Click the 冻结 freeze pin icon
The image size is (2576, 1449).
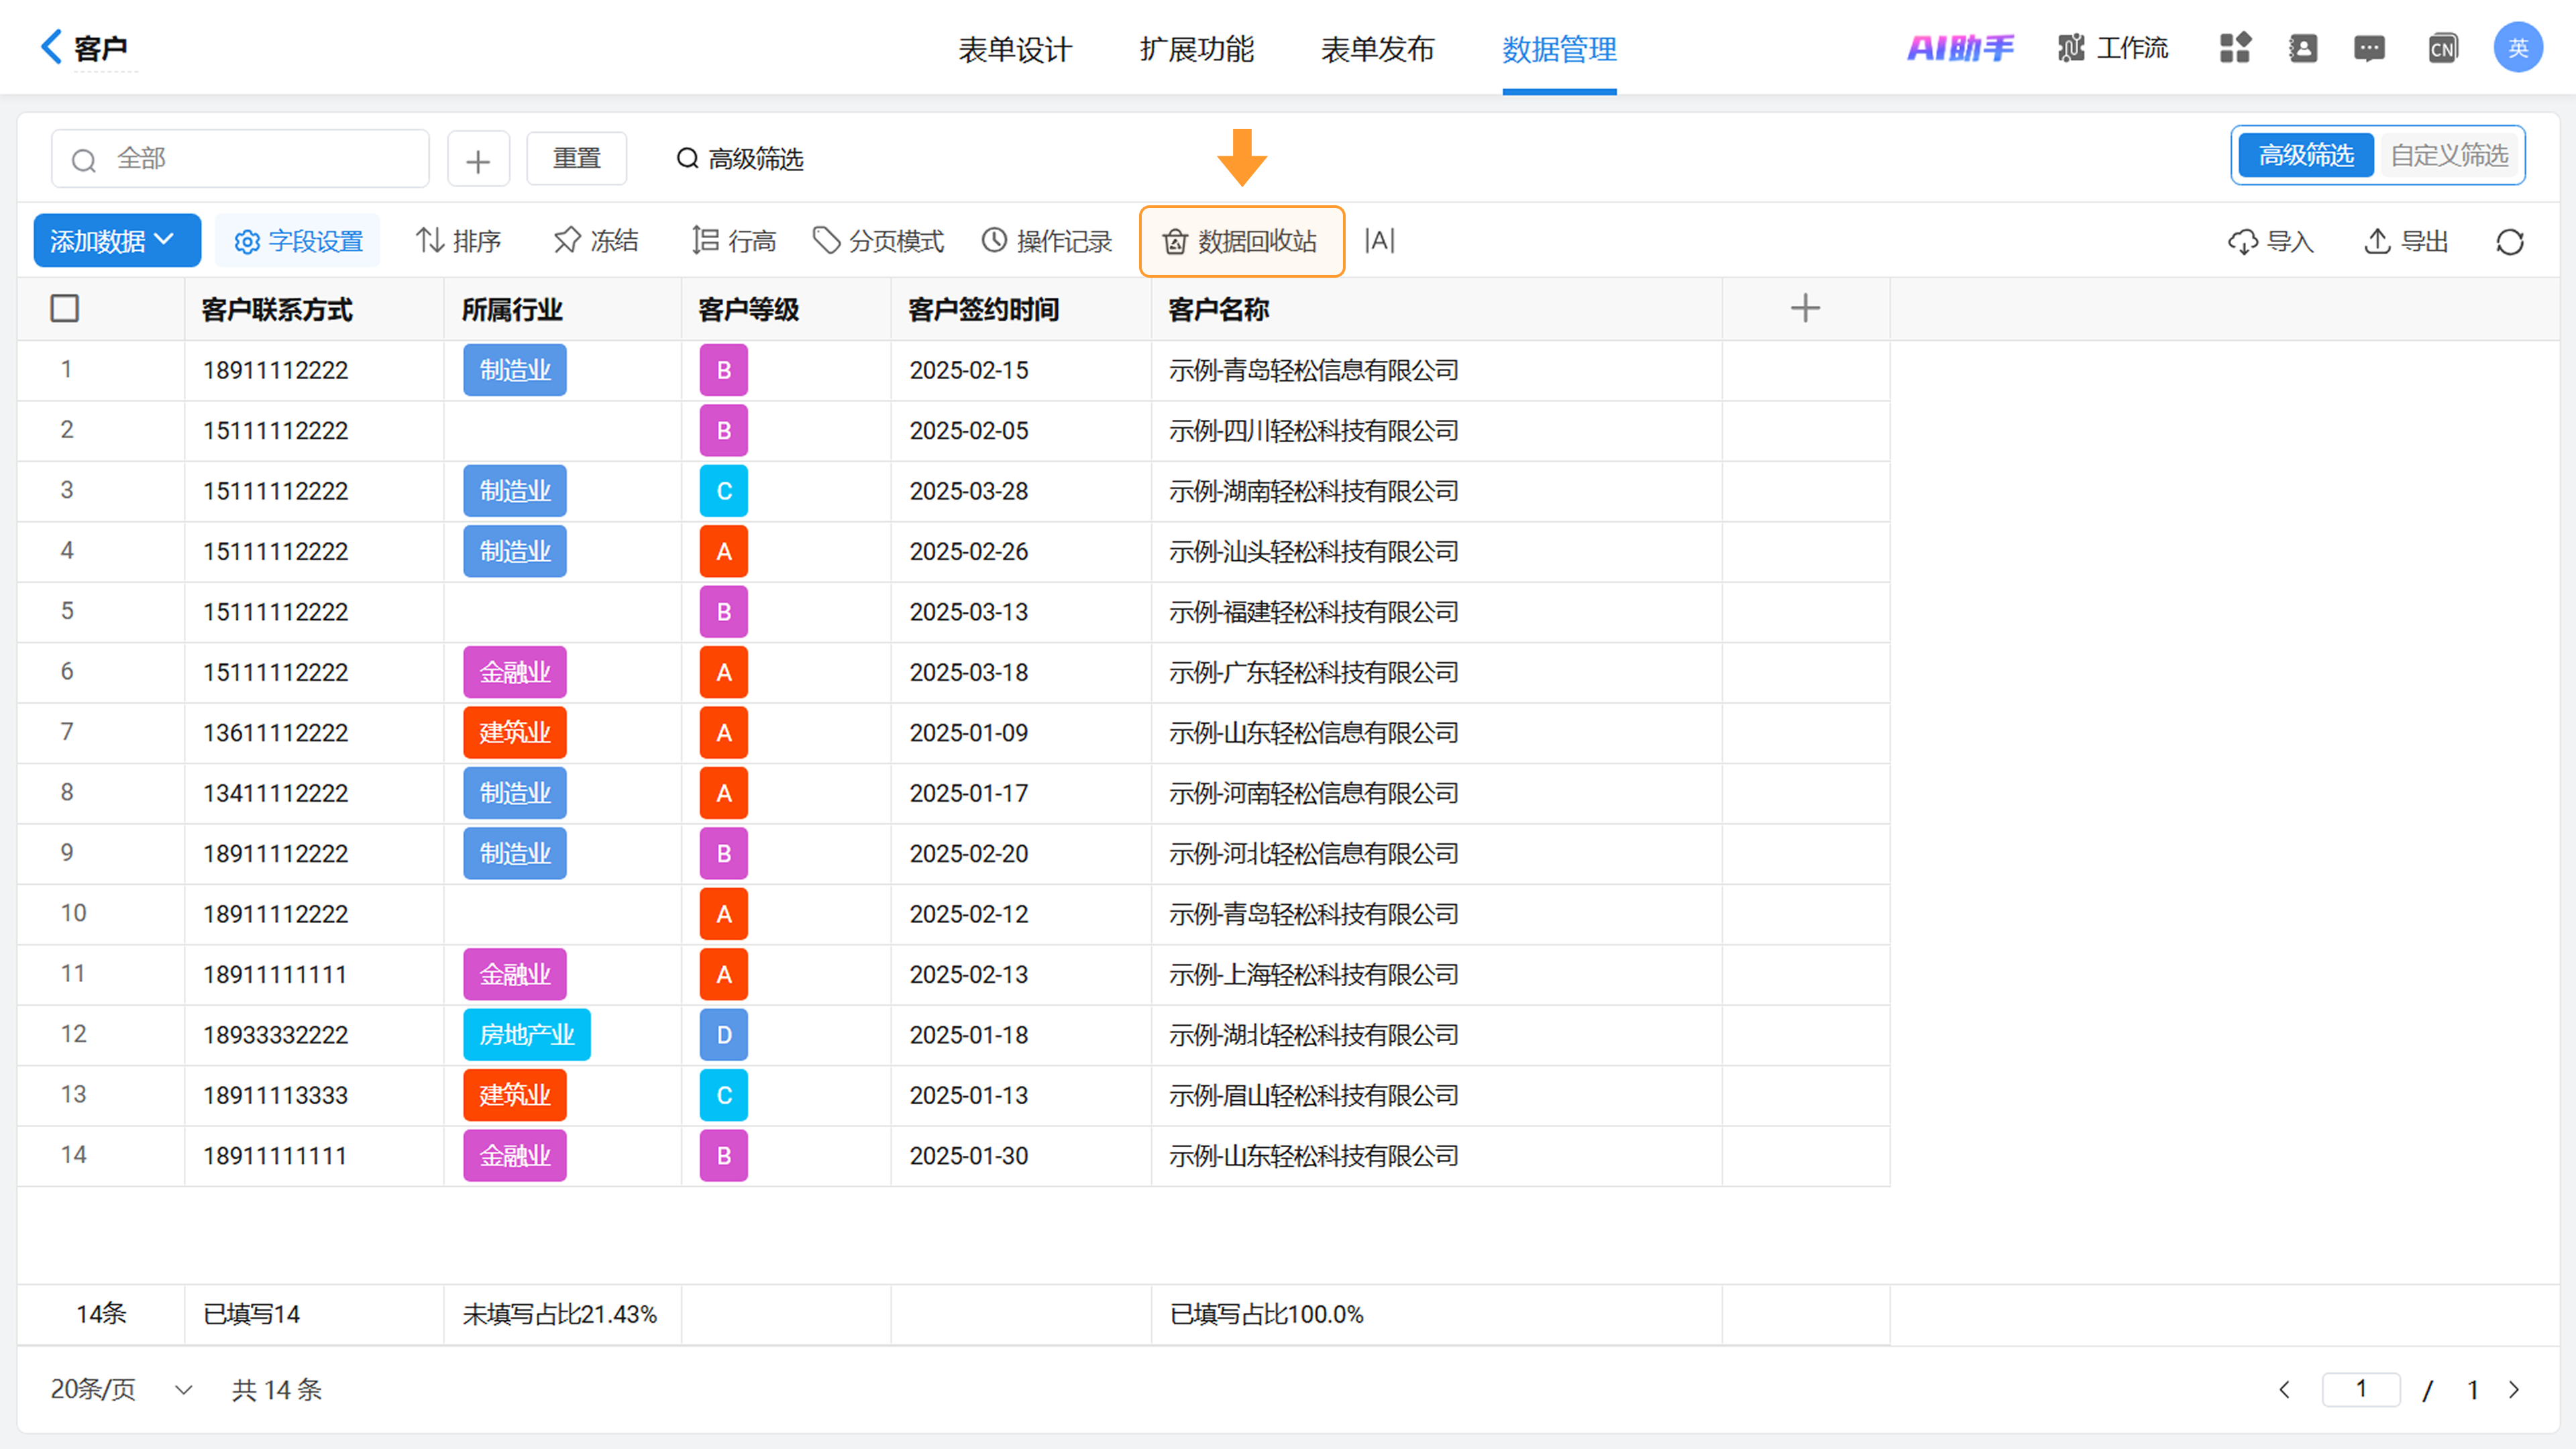(x=567, y=240)
